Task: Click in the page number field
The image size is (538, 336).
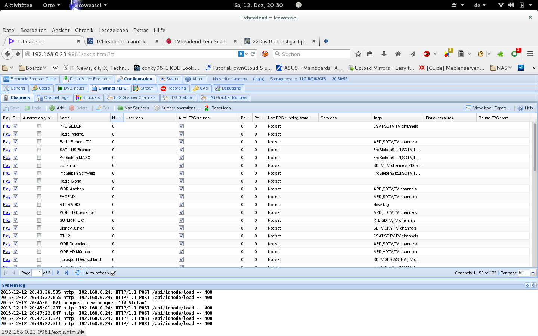Action: [37, 273]
